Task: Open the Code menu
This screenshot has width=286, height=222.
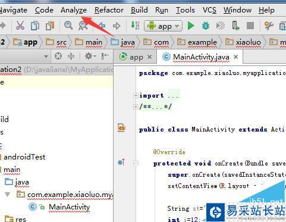Action: pos(44,10)
